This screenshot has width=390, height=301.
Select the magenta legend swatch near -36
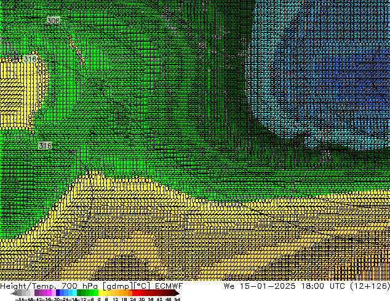tap(49, 293)
